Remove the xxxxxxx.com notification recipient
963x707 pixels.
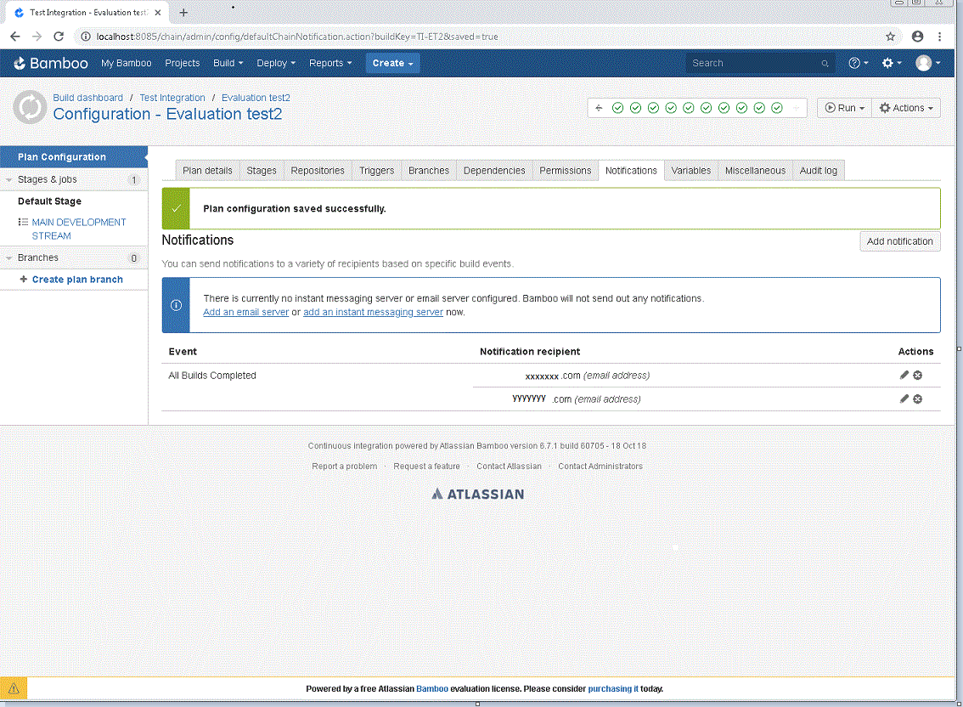coord(917,375)
